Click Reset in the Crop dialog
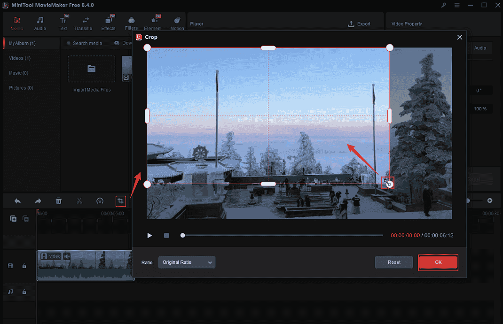 pos(393,262)
